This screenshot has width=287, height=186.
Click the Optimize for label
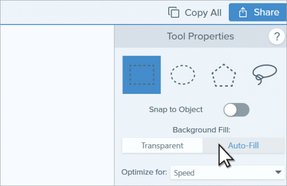[144, 172]
